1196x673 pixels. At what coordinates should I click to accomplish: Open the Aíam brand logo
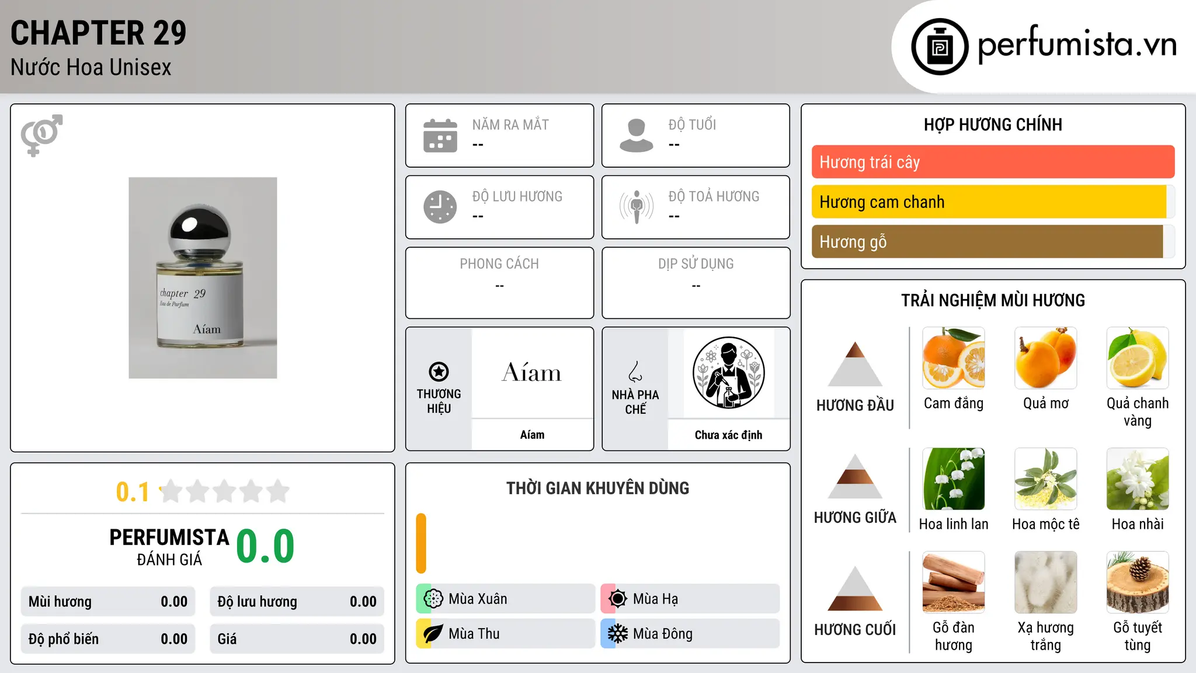[x=532, y=373]
